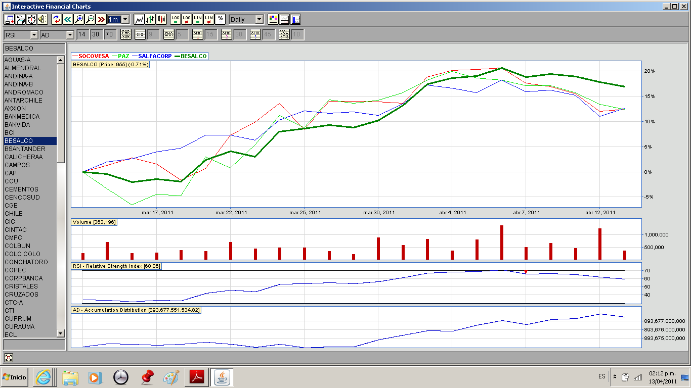Toggle the VOL EMA indicator
This screenshot has height=388, width=691.
tap(284, 34)
